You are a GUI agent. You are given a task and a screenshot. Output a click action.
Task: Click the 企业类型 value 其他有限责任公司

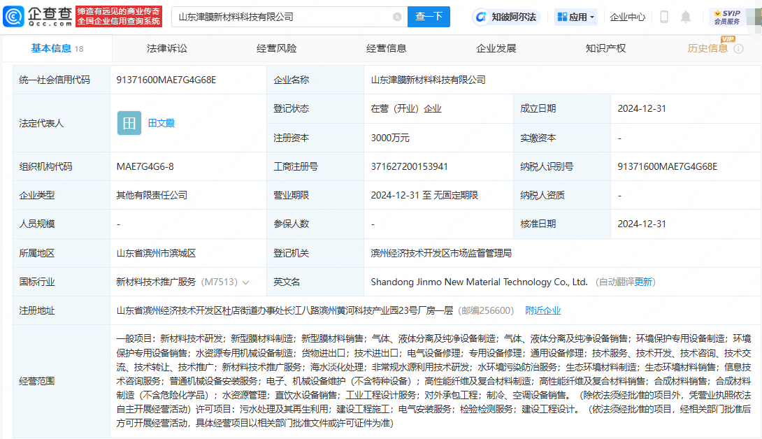(152, 195)
